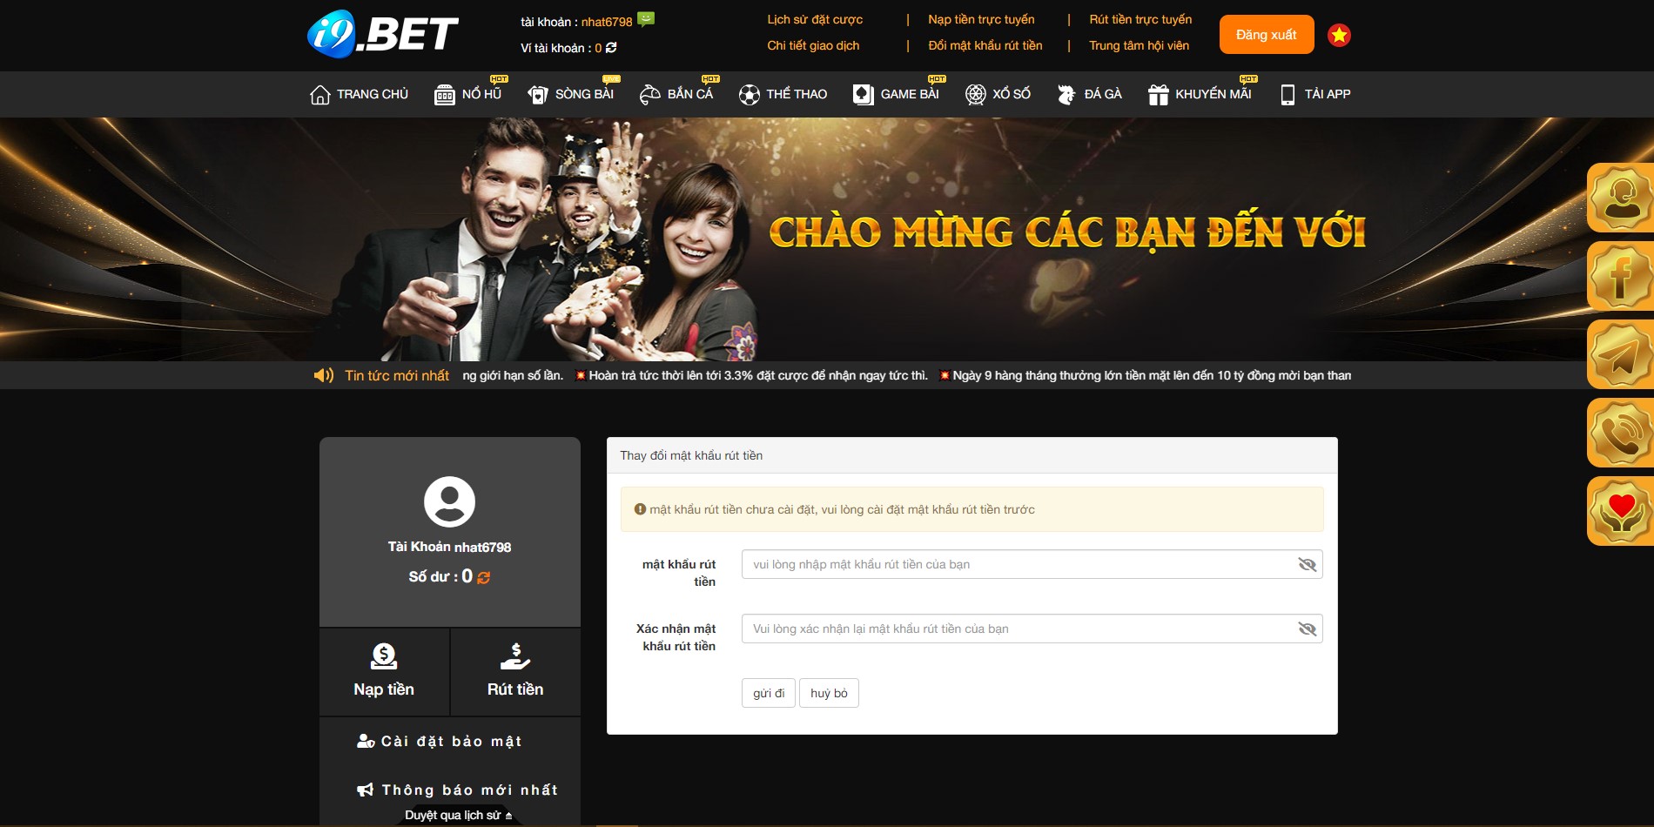The height and width of the screenshot is (827, 1654).
Task: Click the phone call gold icon
Action: (x=1619, y=433)
